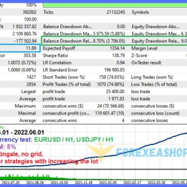The height and width of the screenshot is (187, 187).
Task: Click the FOREXEASHOP watermark text
Action: [151, 152]
